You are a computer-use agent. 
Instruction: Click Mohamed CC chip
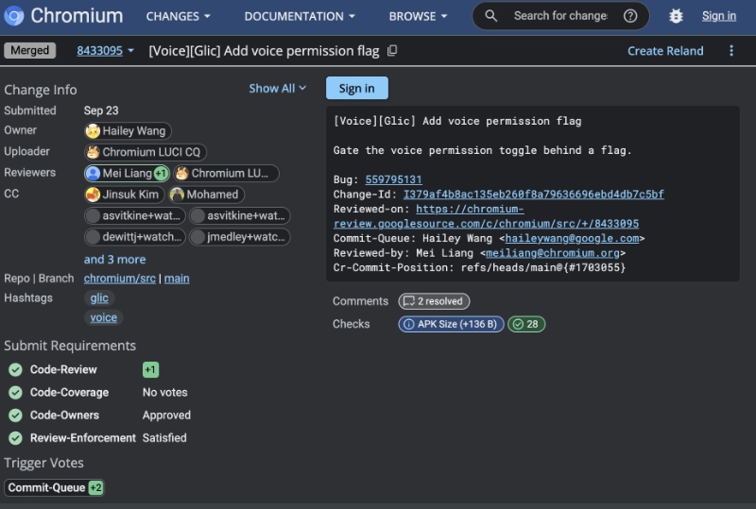(206, 195)
